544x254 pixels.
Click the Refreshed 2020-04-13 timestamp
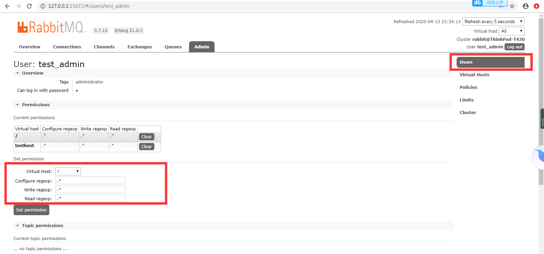(427, 22)
